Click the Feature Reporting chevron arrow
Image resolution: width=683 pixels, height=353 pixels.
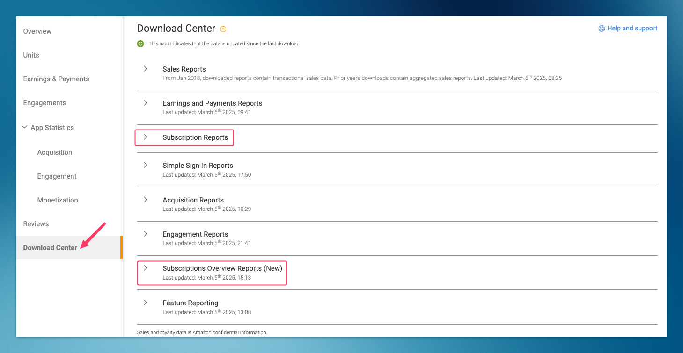click(x=145, y=303)
